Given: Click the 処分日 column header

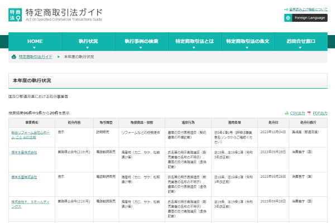Looking at the screenshot, I should point(273,123).
